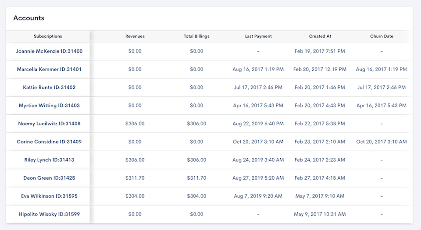Screen dimensions: 421x230
Task: Click Deon Green's $311.70 revenue cell
Action: [x=135, y=178]
